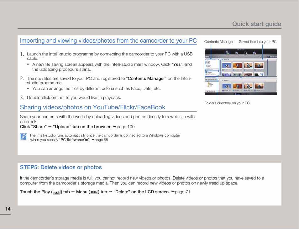The image size is (299, 229).
Task: Open the globe Share icon in Intelli-studio
Action: click(x=254, y=53)
